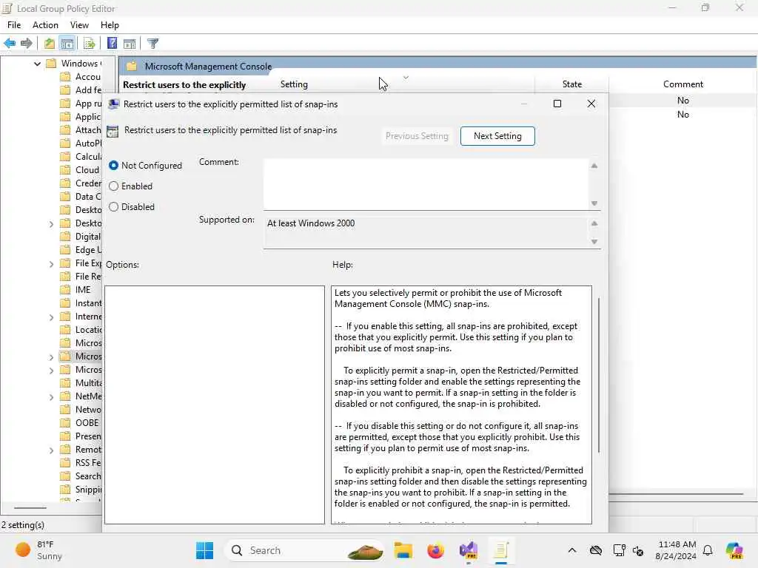Click the Copilot preview icon in taskbar
758x568 pixels.
point(734,550)
